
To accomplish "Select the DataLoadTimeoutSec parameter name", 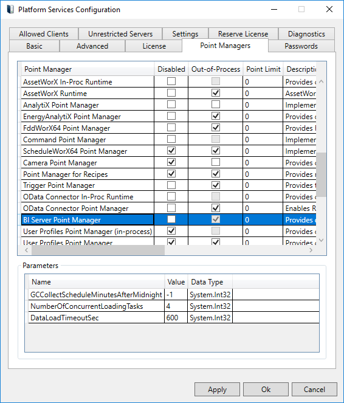I will point(64,318).
